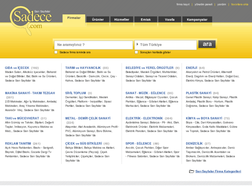
Task: Open the Hizmetler tab
Action: [122, 20]
